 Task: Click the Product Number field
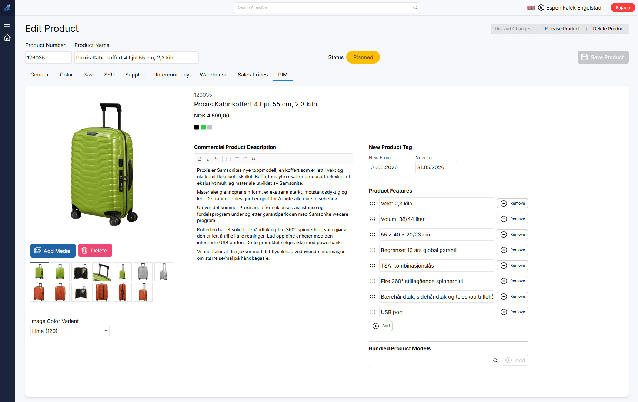[49, 58]
